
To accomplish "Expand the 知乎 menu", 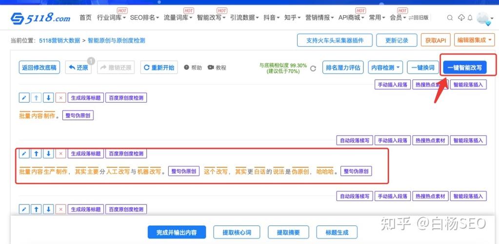I will [292, 18].
